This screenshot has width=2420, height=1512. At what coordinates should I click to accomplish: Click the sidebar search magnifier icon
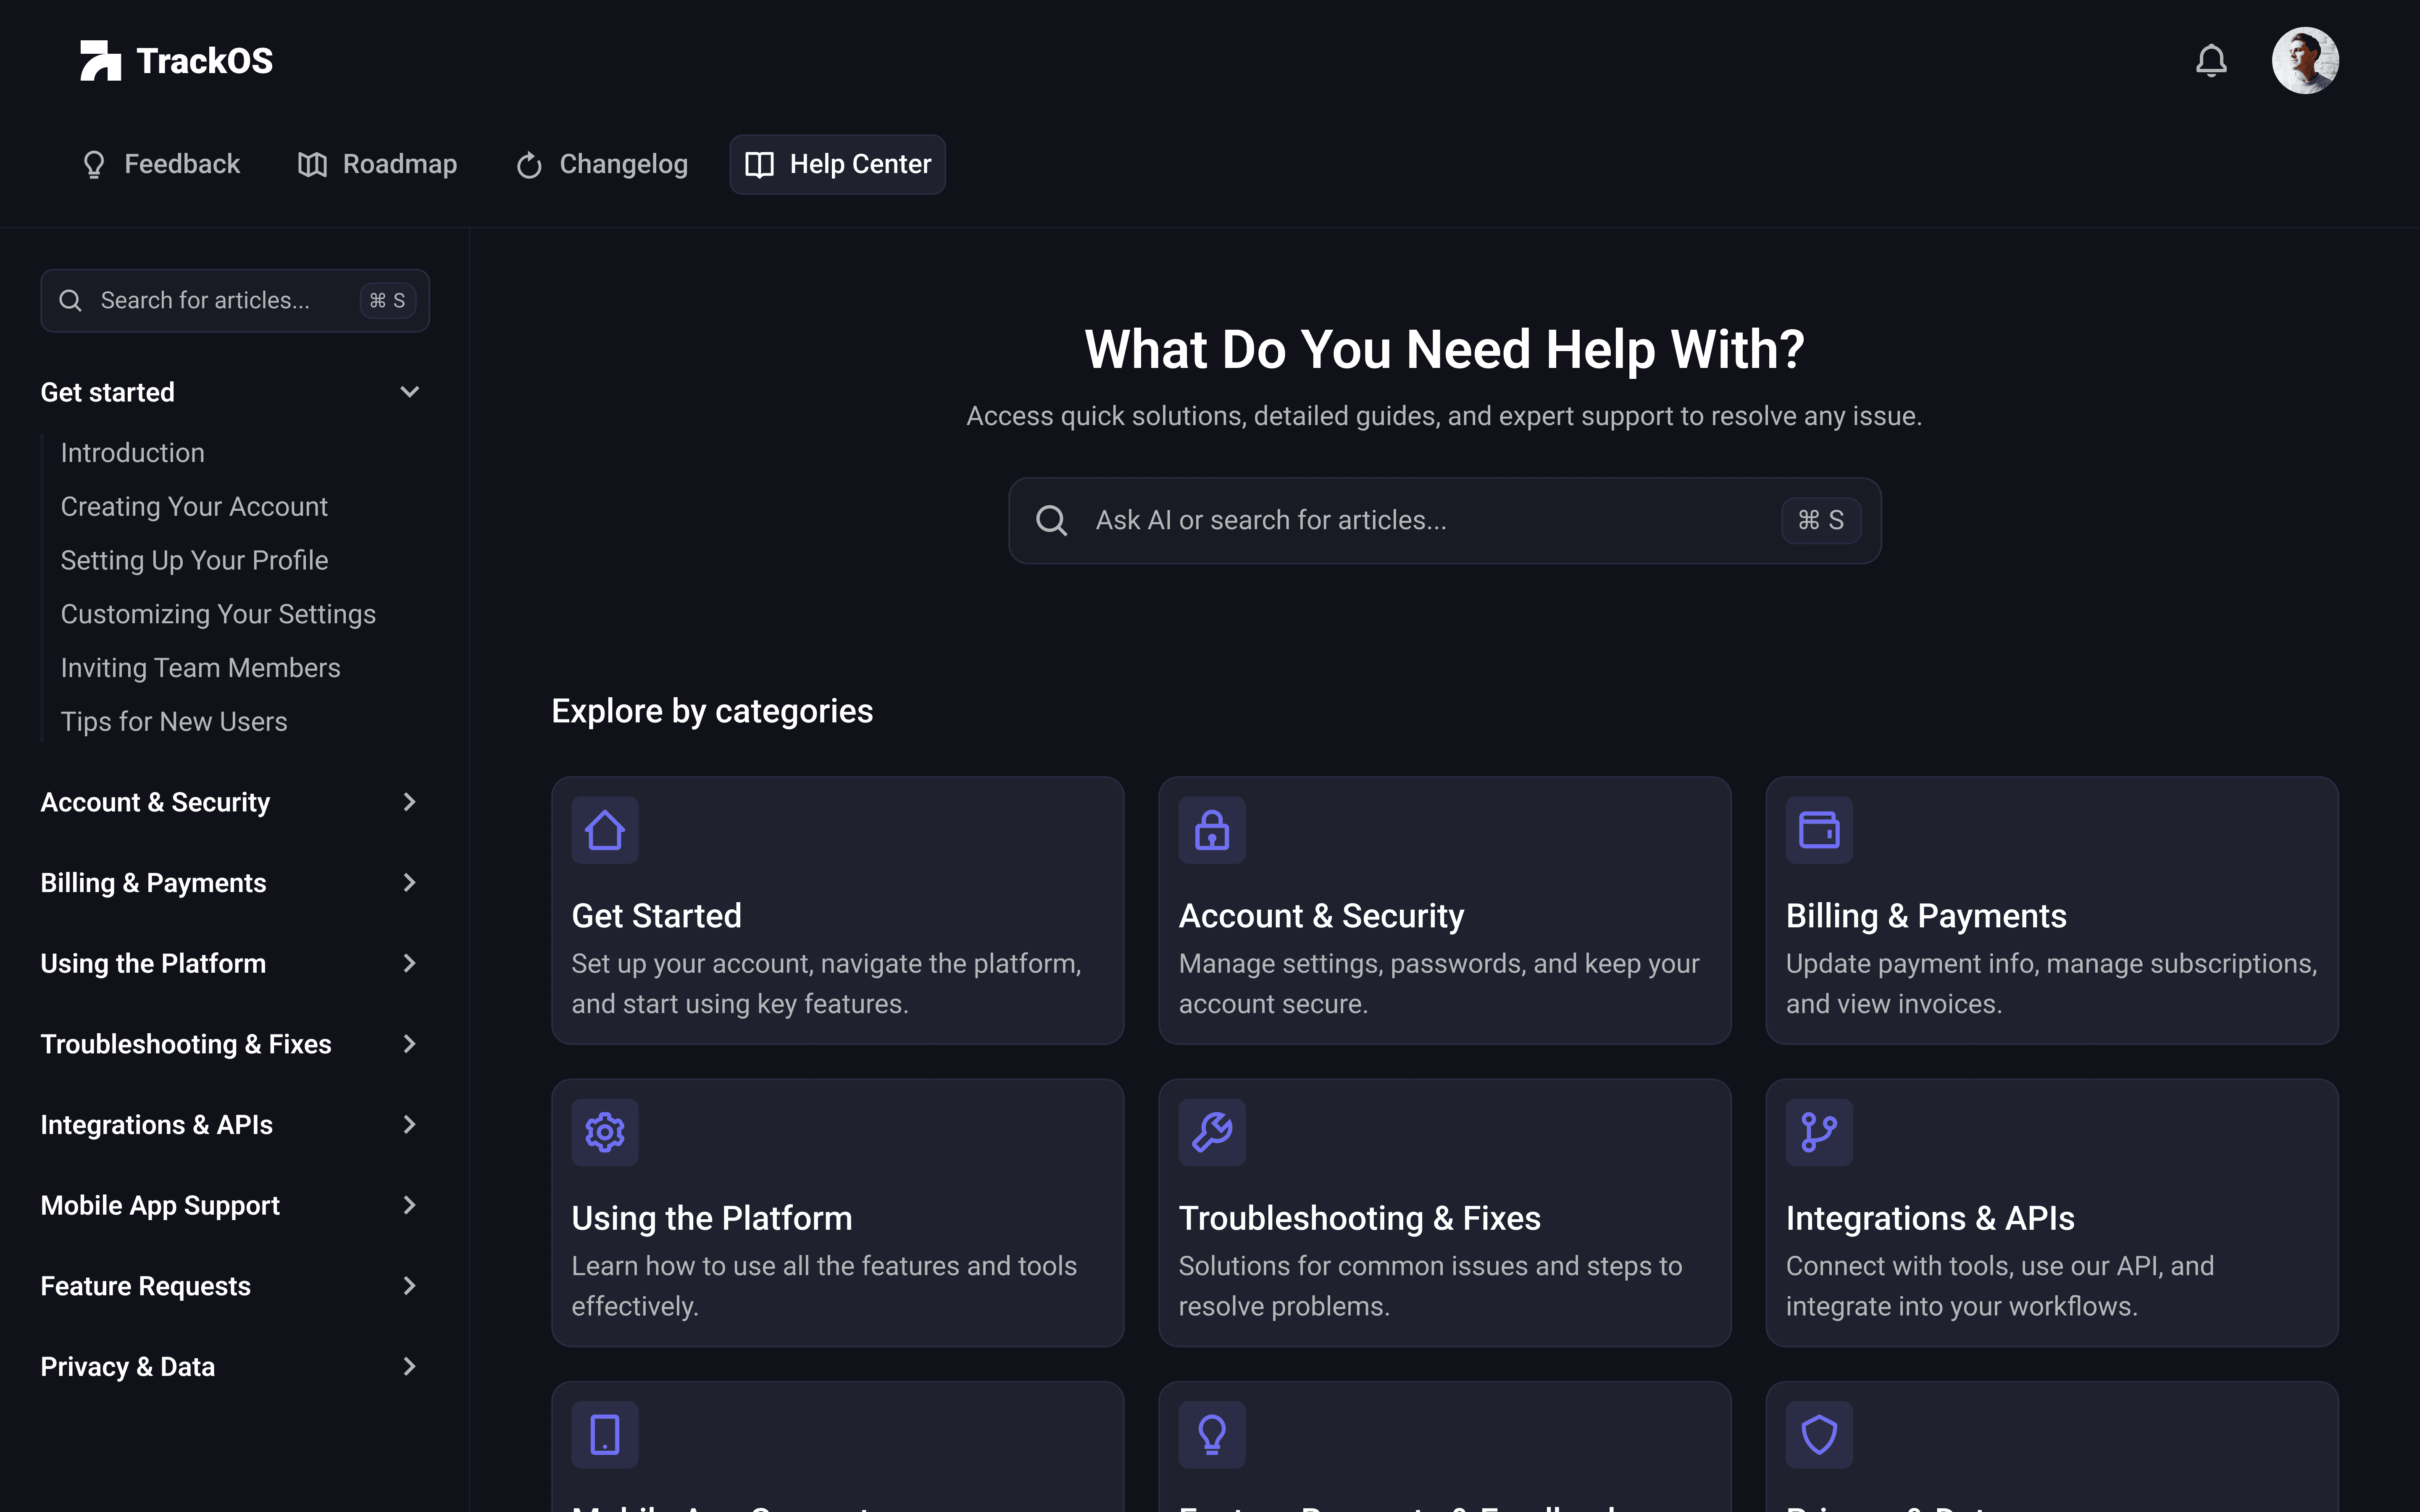pos(70,301)
